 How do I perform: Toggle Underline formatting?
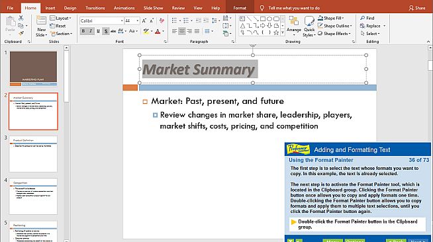click(98, 31)
